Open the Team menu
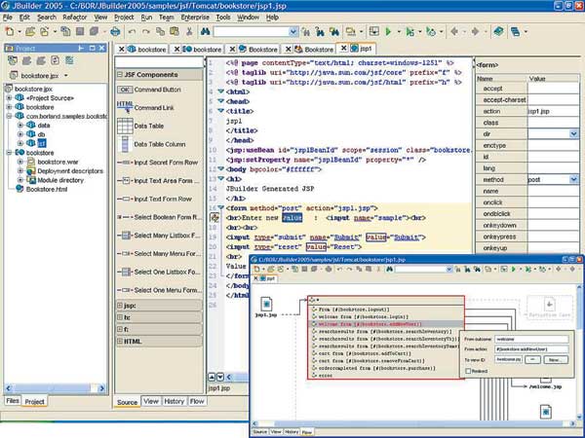 click(x=167, y=18)
